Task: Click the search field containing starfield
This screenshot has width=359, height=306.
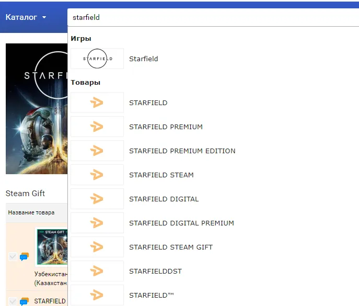Action: pos(213,17)
